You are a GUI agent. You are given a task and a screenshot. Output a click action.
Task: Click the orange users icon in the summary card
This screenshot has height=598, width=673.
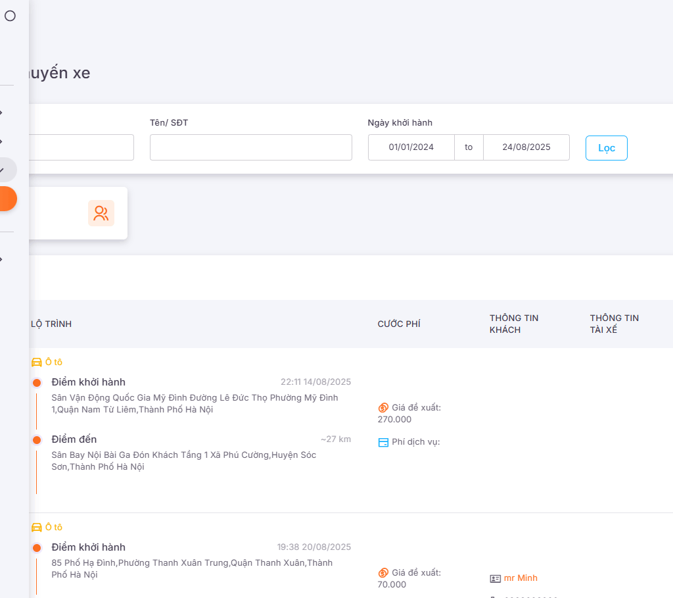[101, 213]
